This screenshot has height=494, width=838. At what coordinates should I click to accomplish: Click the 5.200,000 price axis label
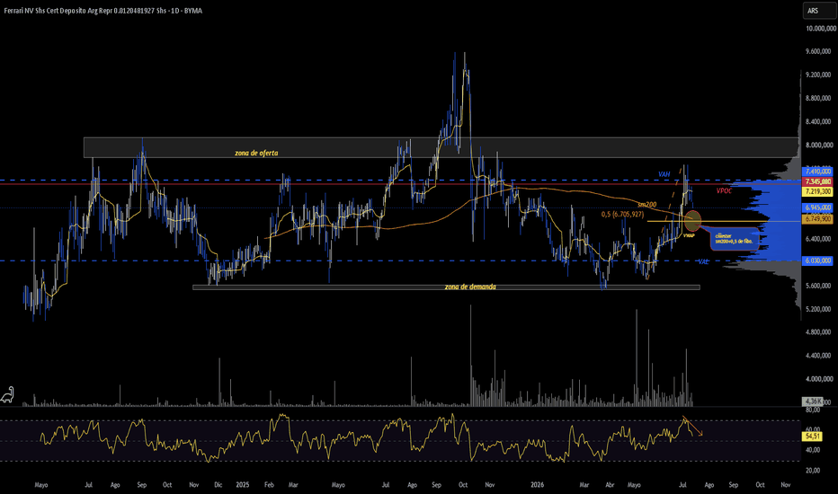tap(819, 309)
